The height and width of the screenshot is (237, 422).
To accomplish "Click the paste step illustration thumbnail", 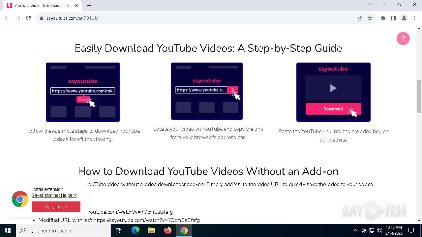I will tap(83, 92).
